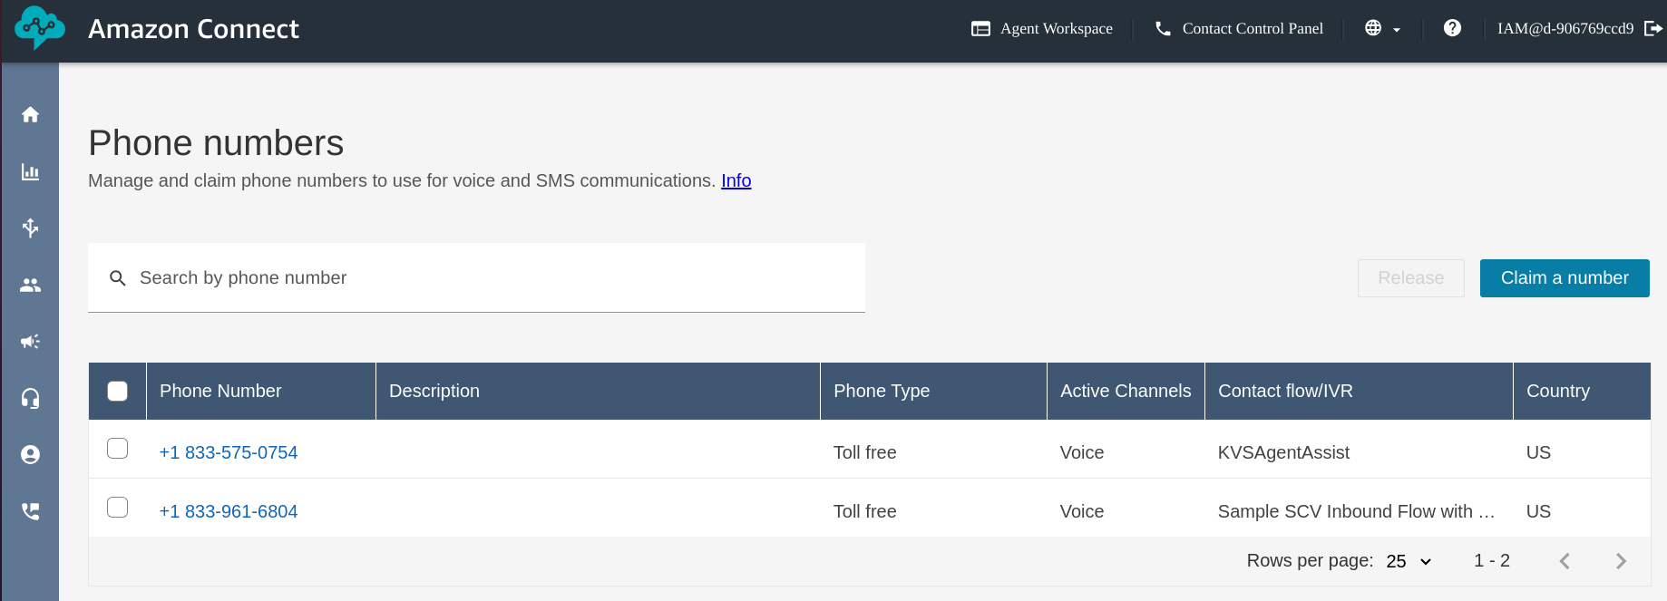Go to next page of results
This screenshot has width=1667, height=601.
pos(1621,561)
